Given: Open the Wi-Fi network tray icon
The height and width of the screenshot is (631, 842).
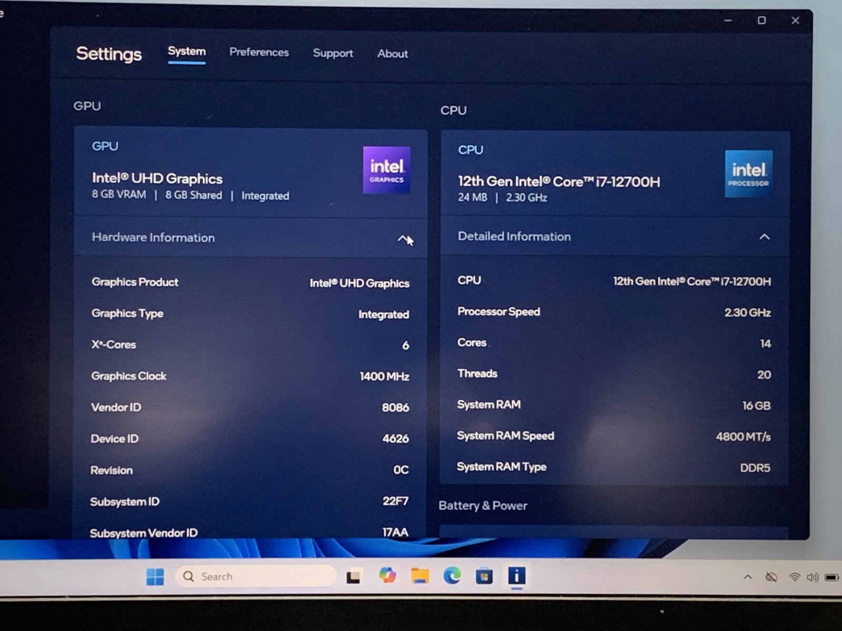Looking at the screenshot, I should click(795, 577).
